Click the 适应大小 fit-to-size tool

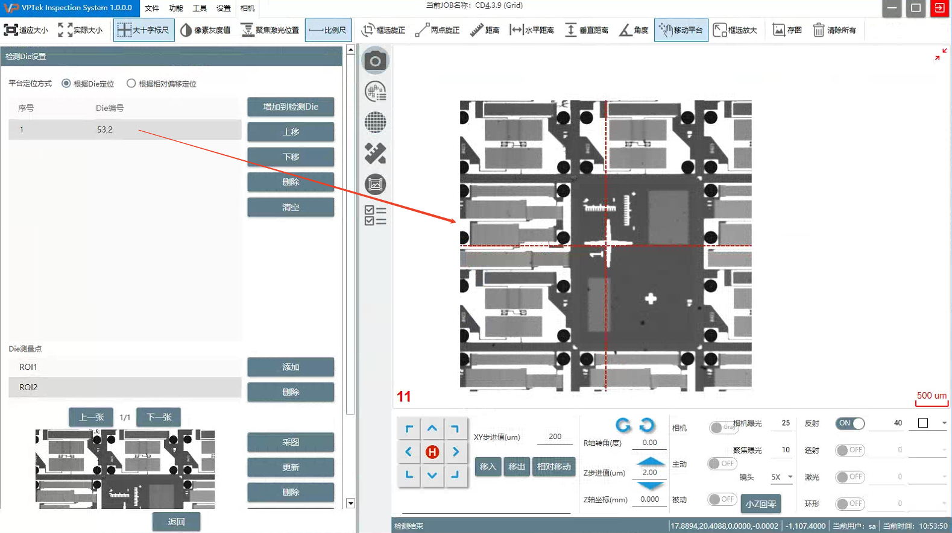point(27,30)
